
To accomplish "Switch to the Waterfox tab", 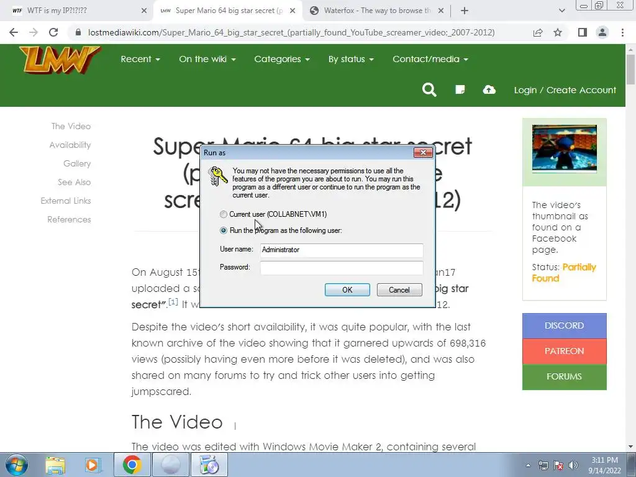I will pyautogui.click(x=377, y=11).
